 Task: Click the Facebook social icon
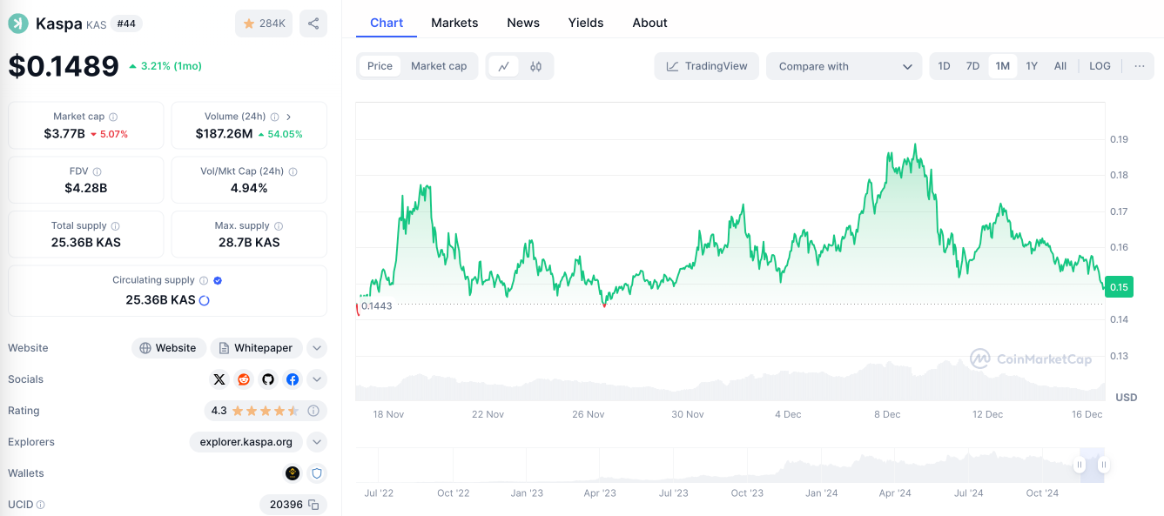[293, 379]
